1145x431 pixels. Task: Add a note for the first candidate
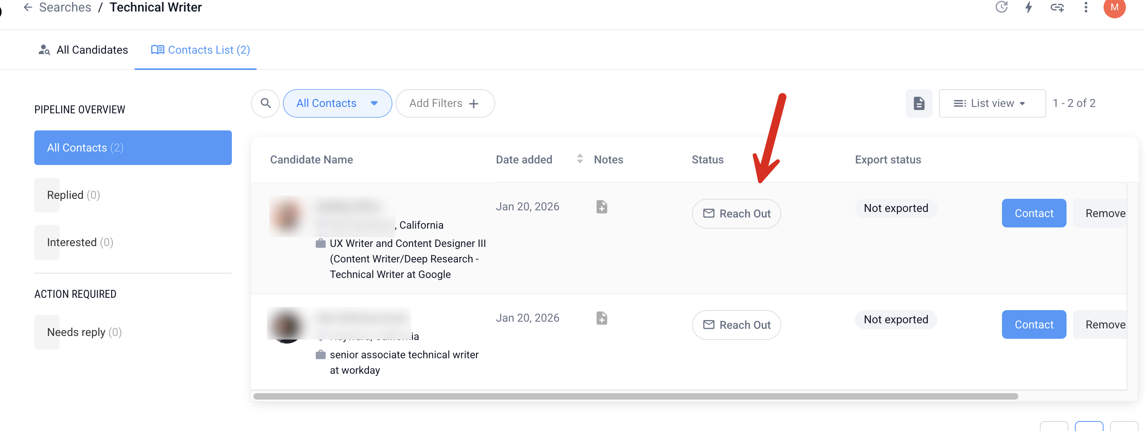tap(602, 207)
